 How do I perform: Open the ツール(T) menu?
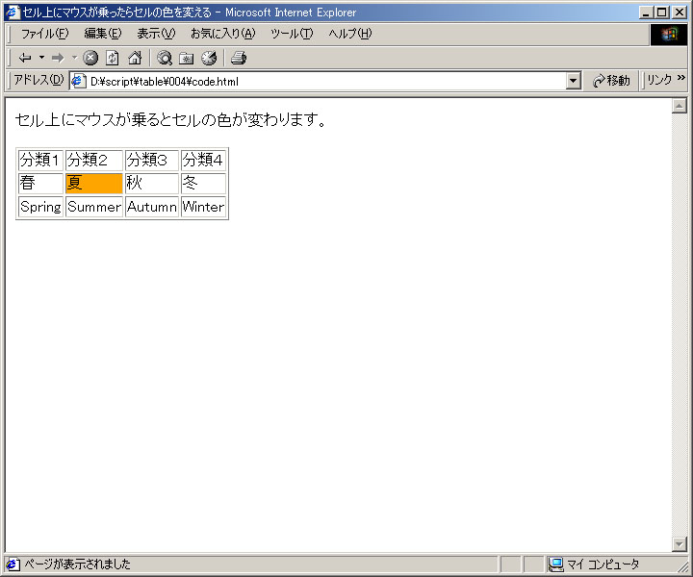tap(292, 34)
